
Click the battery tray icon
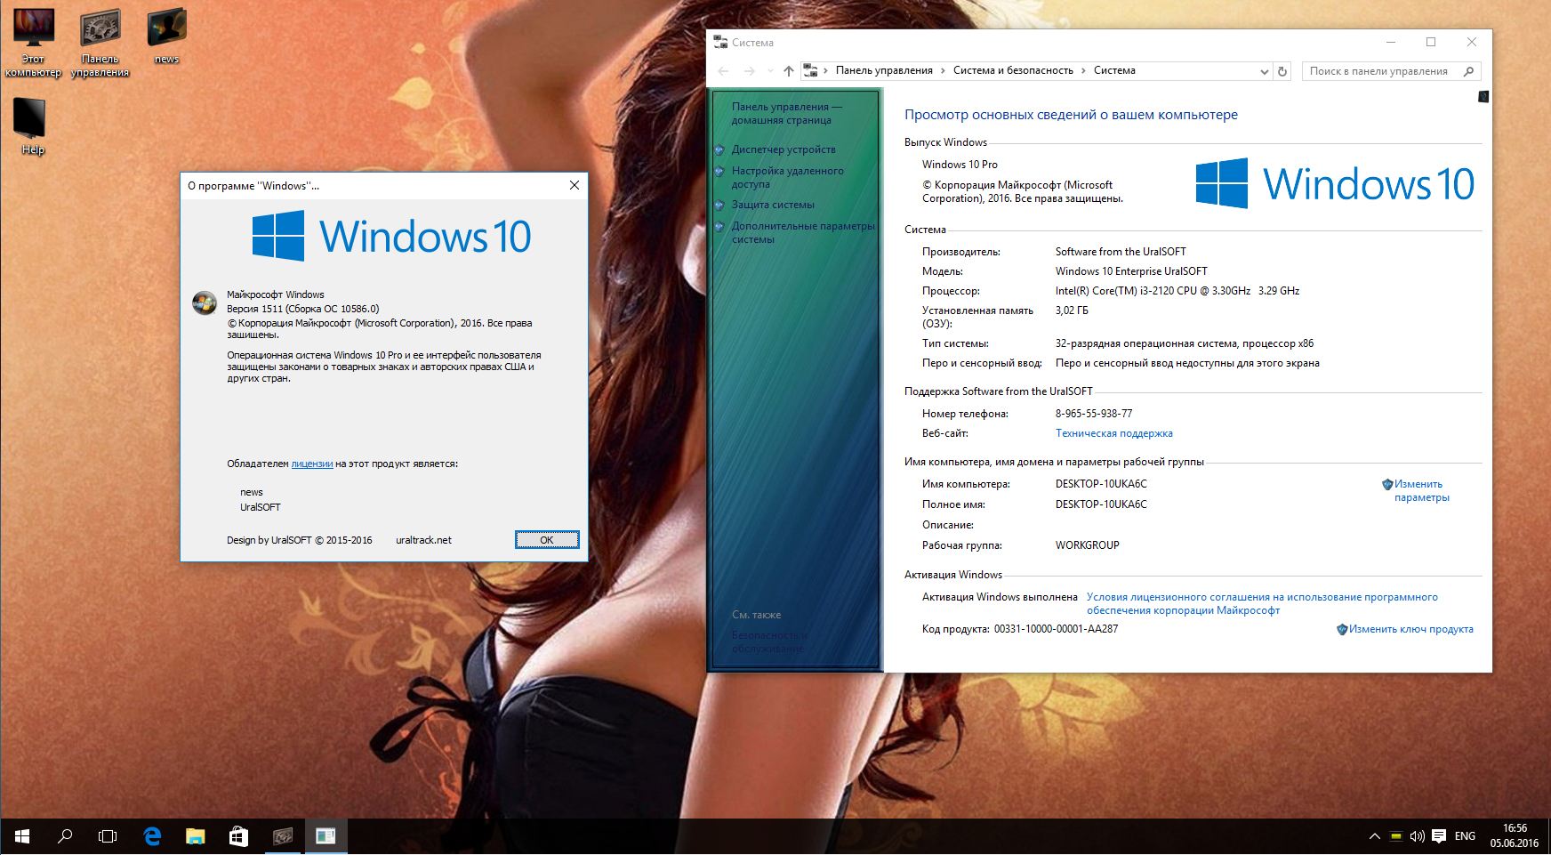[x=1396, y=836]
